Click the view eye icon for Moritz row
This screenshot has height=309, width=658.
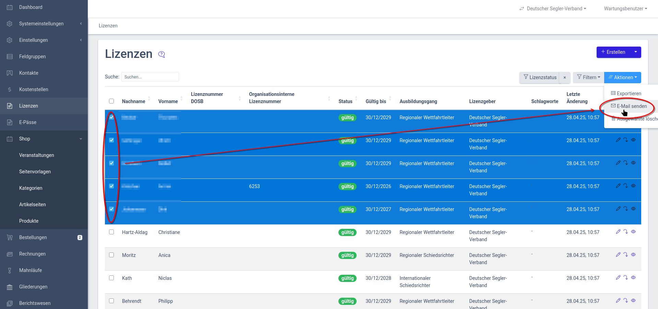pyautogui.click(x=633, y=255)
